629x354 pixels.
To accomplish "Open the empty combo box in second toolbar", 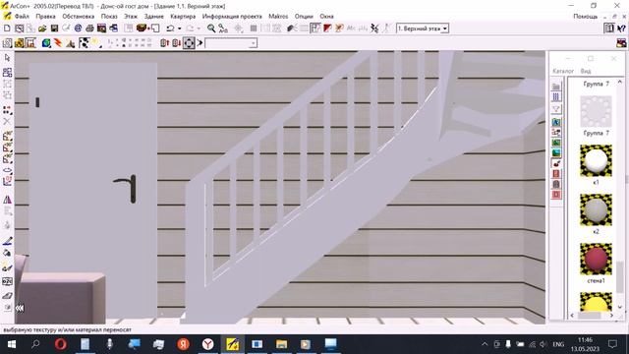I will (x=231, y=43).
